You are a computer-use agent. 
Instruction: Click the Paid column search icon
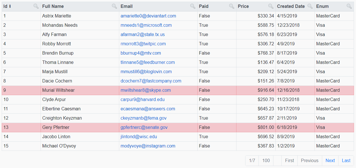tap(232, 6)
